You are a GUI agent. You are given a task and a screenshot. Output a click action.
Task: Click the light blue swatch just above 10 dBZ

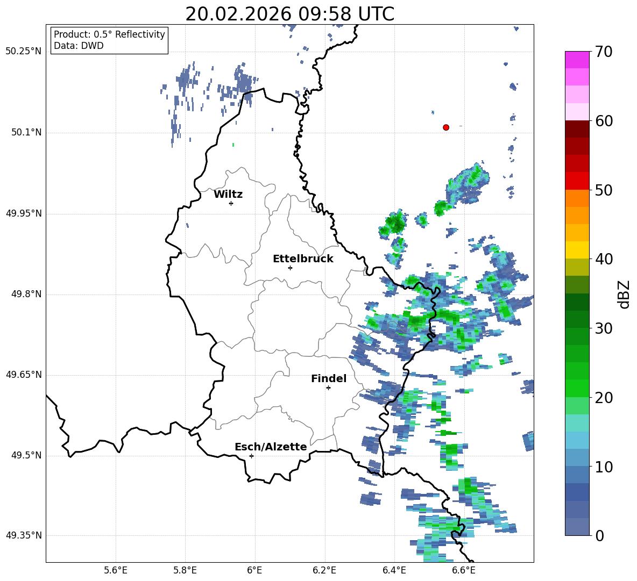coord(577,457)
